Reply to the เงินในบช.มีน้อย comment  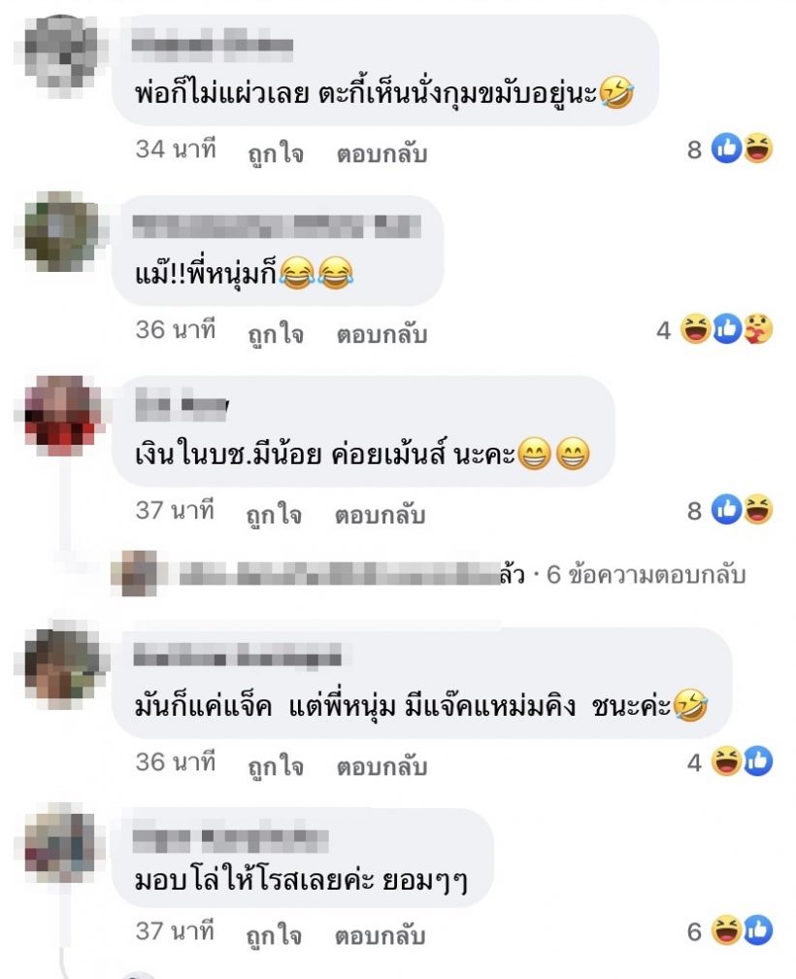click(380, 515)
